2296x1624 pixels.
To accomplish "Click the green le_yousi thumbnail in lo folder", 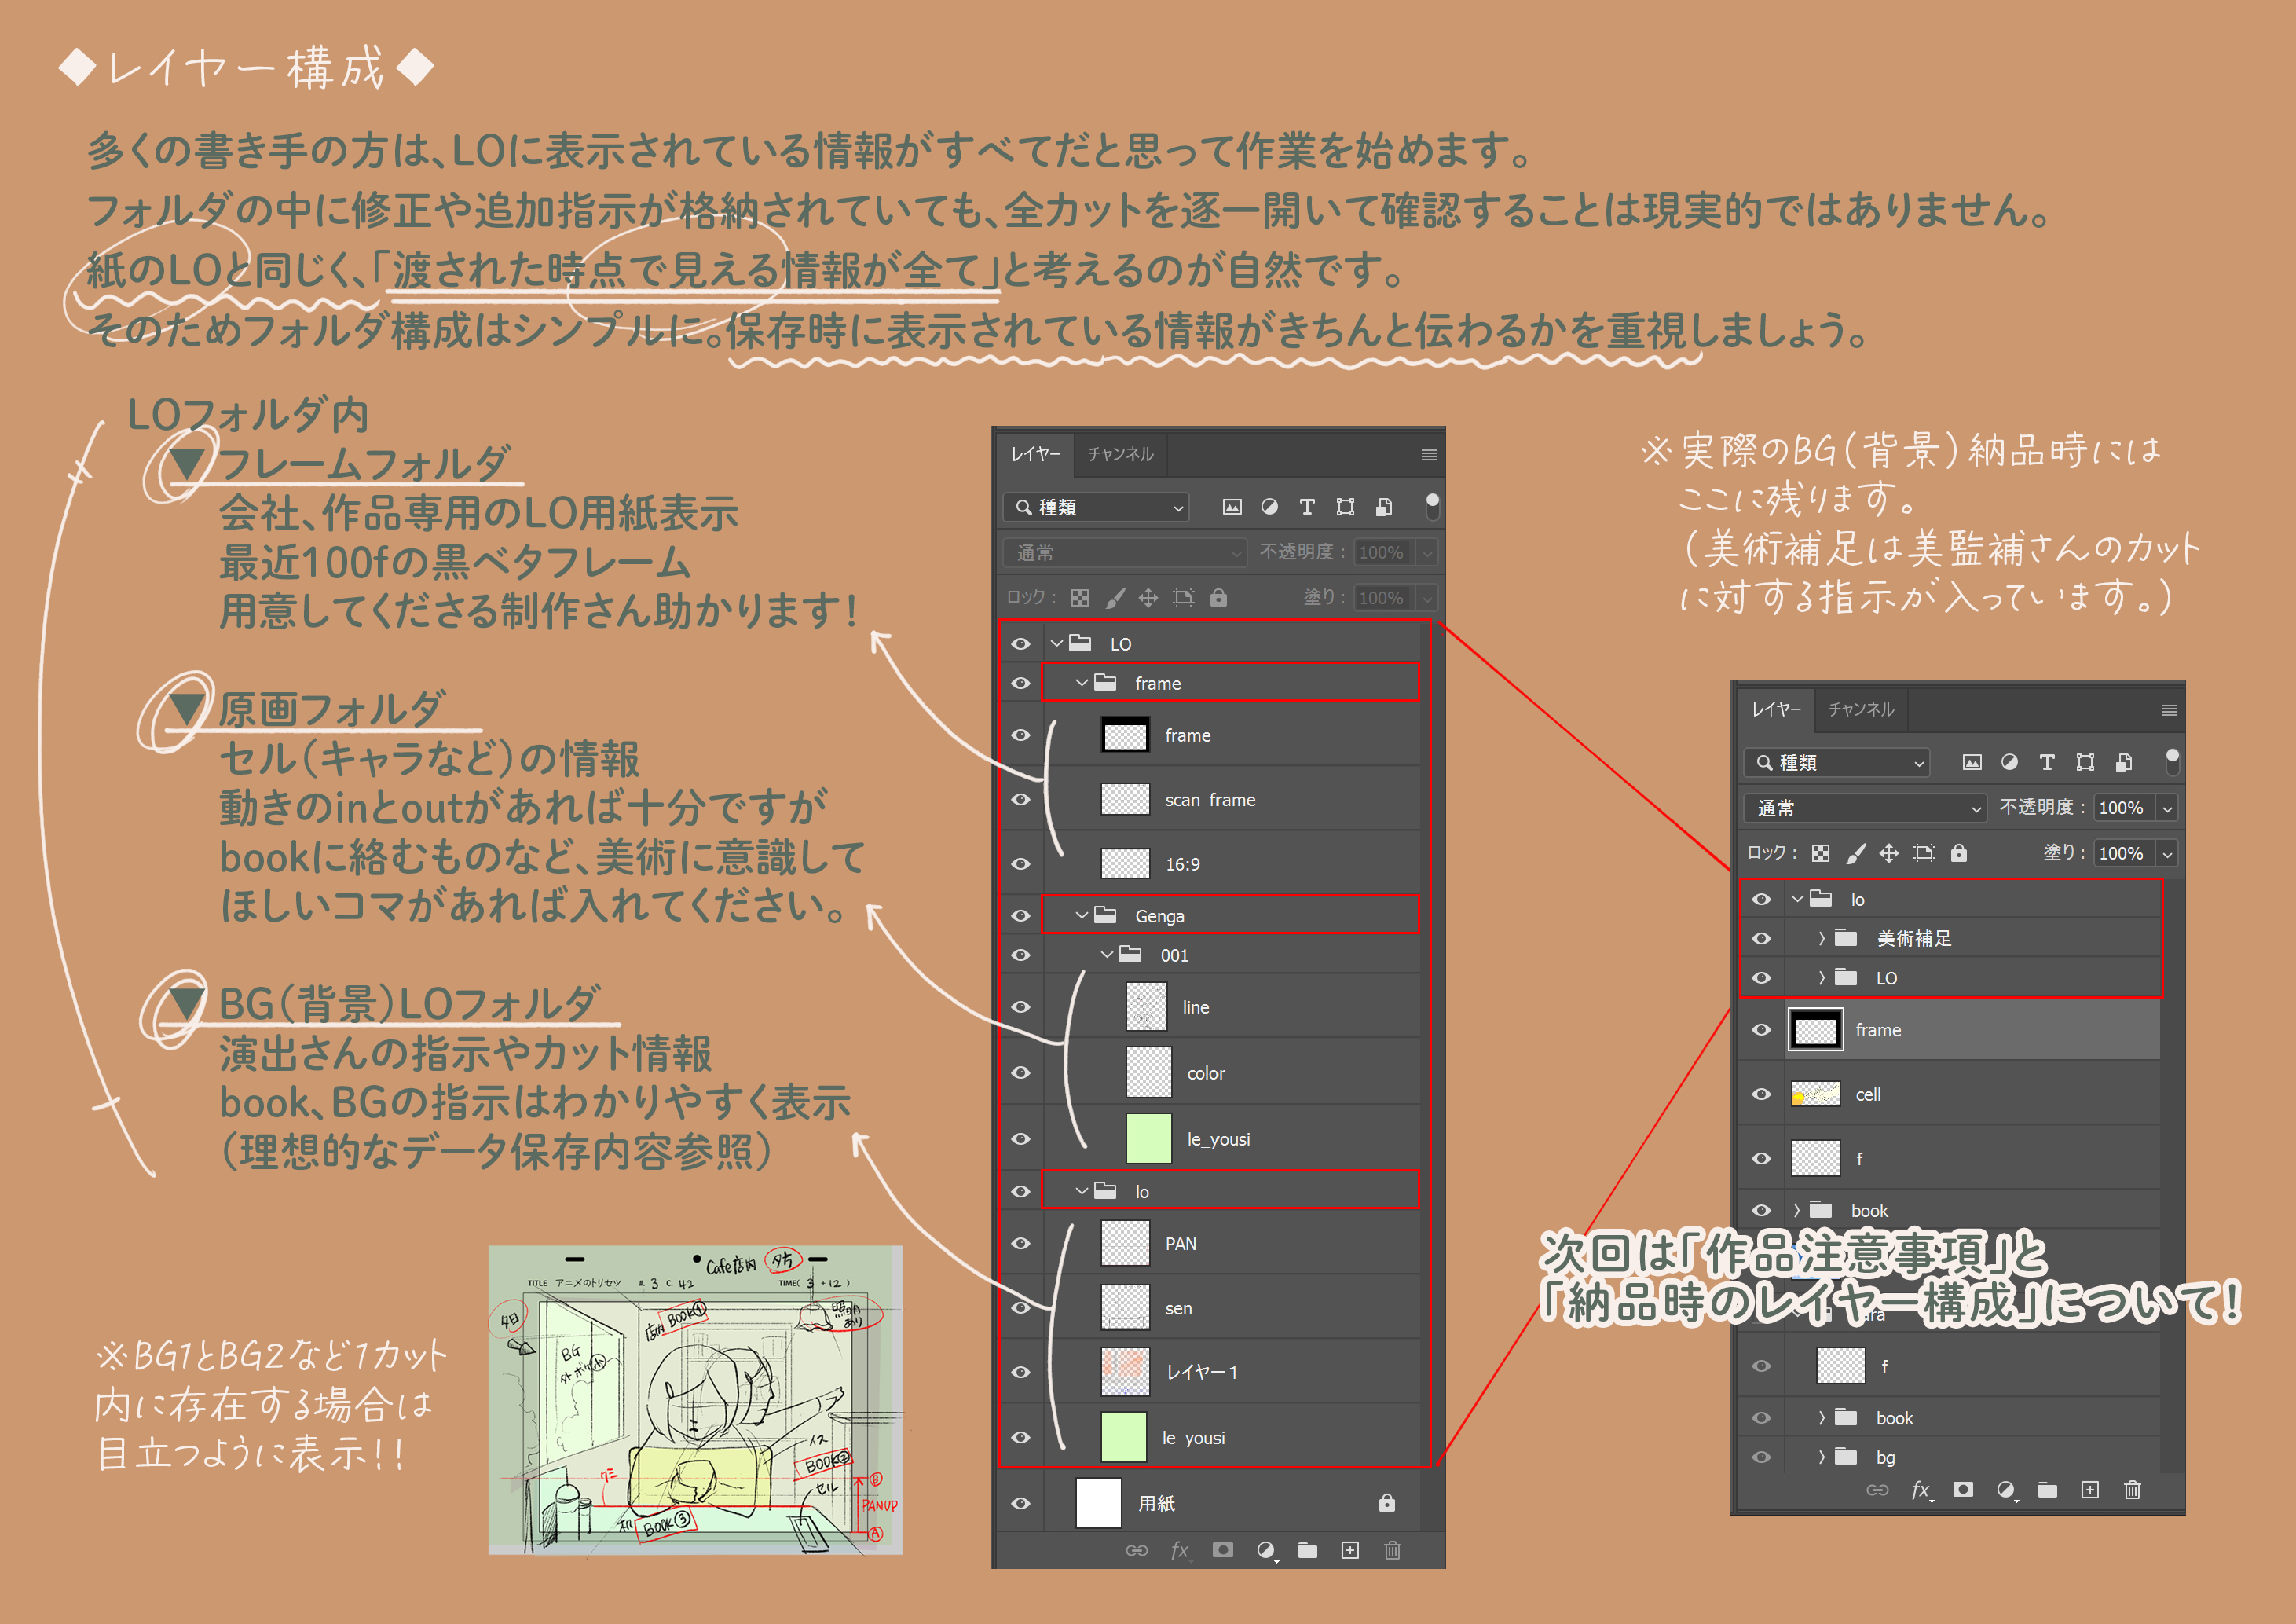I will tap(1124, 1437).
